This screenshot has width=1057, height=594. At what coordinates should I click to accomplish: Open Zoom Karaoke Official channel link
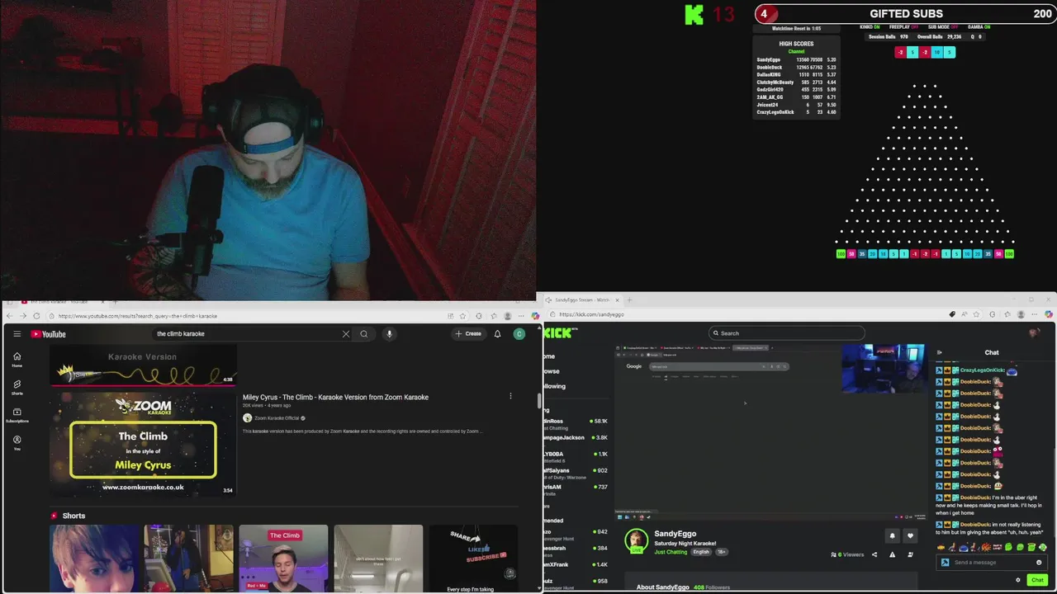[277, 418]
